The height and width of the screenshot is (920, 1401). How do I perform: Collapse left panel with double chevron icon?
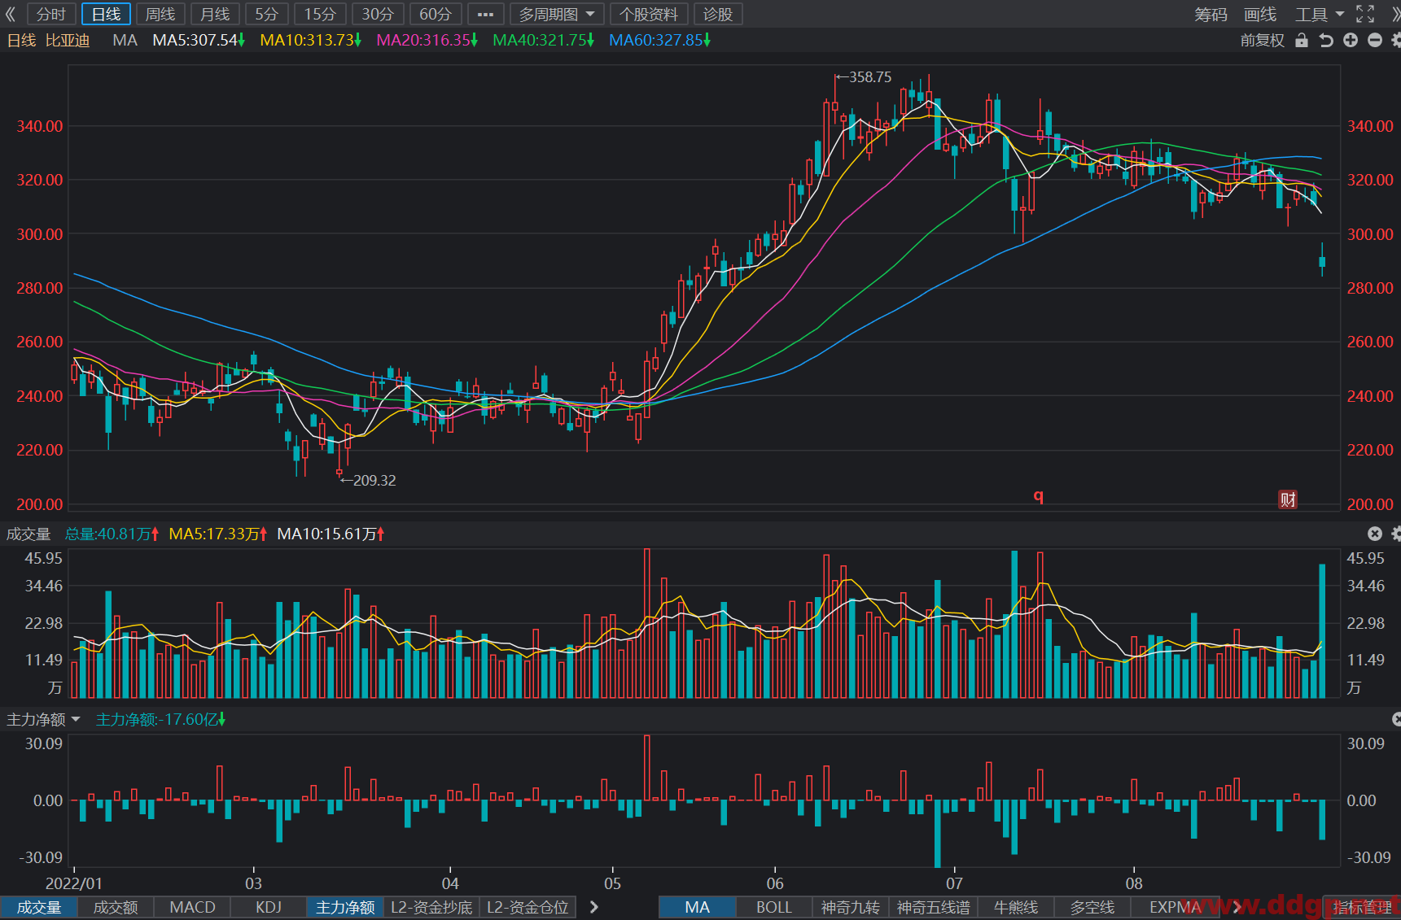click(11, 14)
